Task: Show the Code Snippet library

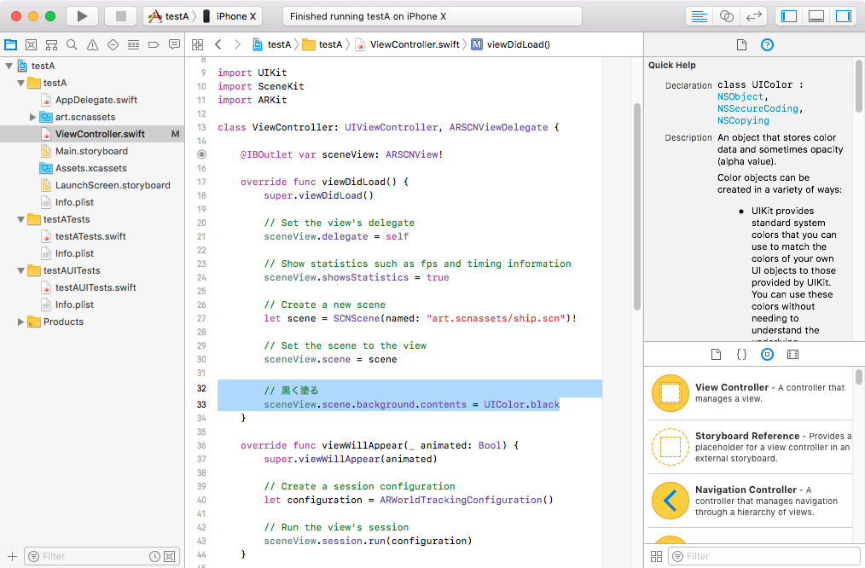Action: pyautogui.click(x=741, y=354)
